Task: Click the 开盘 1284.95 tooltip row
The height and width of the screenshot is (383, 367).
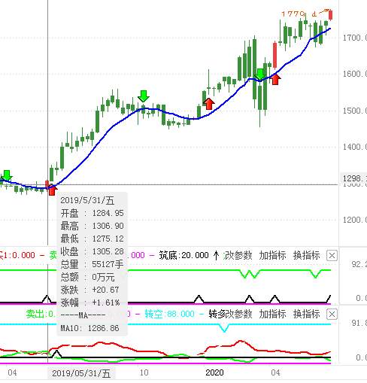Action: pyautogui.click(x=93, y=213)
